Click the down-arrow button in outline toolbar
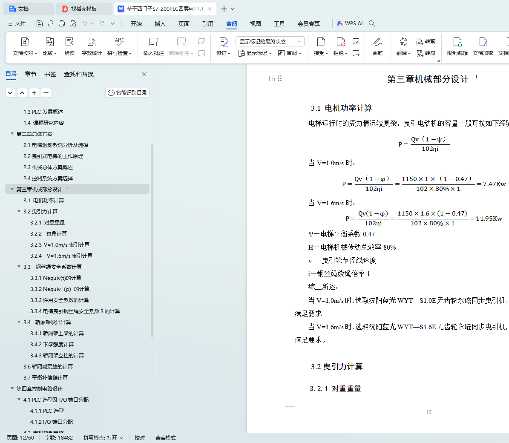The width and height of the screenshot is (509, 443). point(10,93)
